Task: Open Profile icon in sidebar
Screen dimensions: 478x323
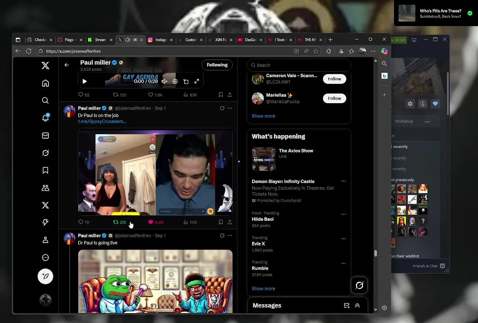Action: pos(45,240)
